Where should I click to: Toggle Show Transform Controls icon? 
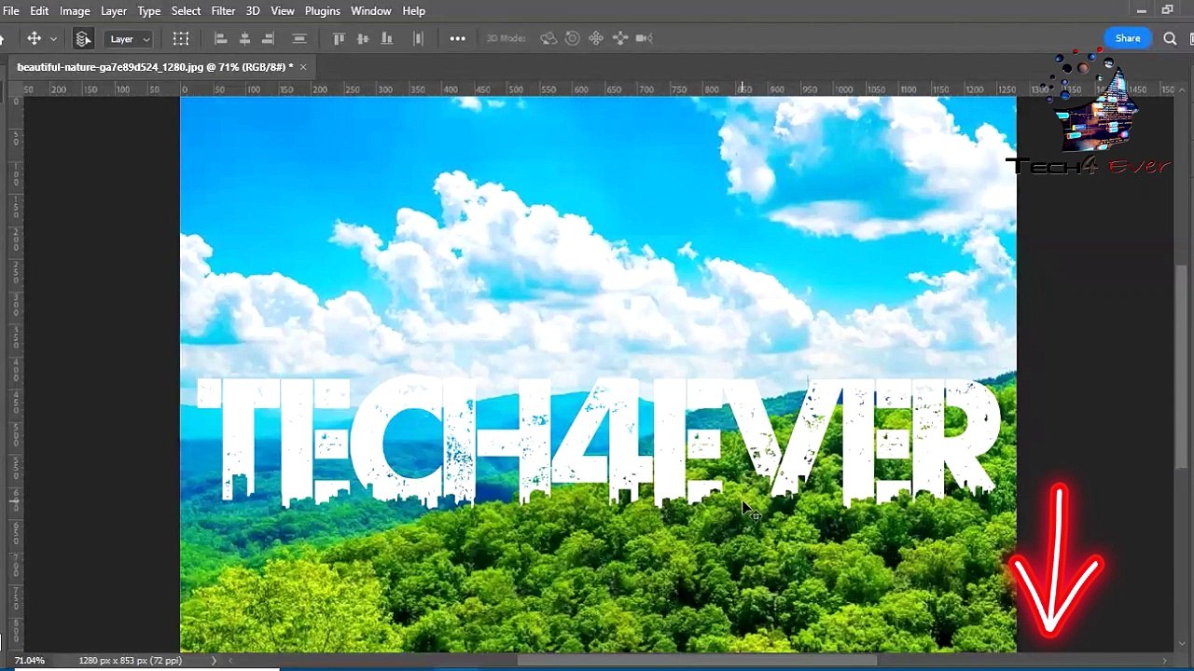[181, 38]
